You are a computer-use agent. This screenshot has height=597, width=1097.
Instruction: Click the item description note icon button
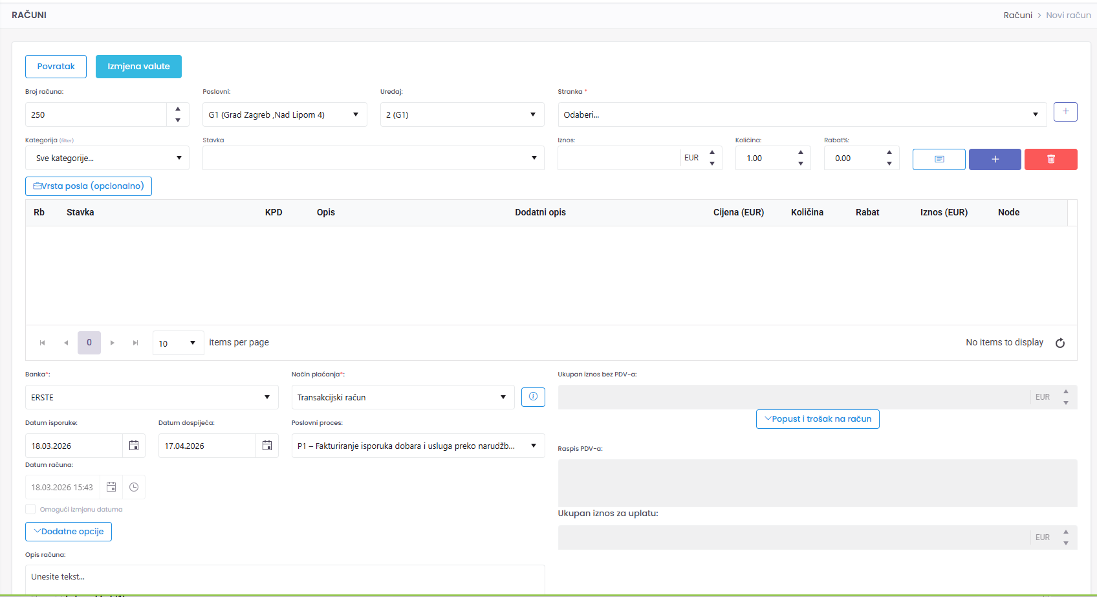(x=939, y=159)
